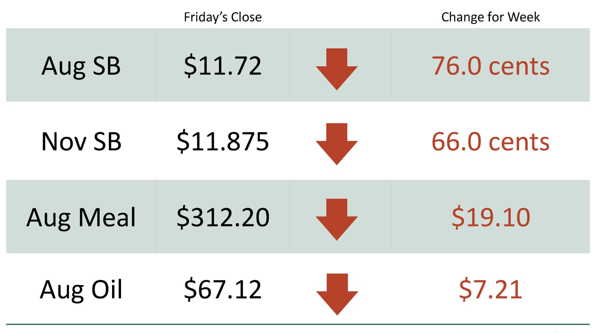
Task: Click the Aug Oil row label
Action: coord(81,290)
